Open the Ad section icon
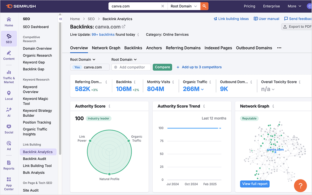Screen dimensions: 312x195 (9, 145)
